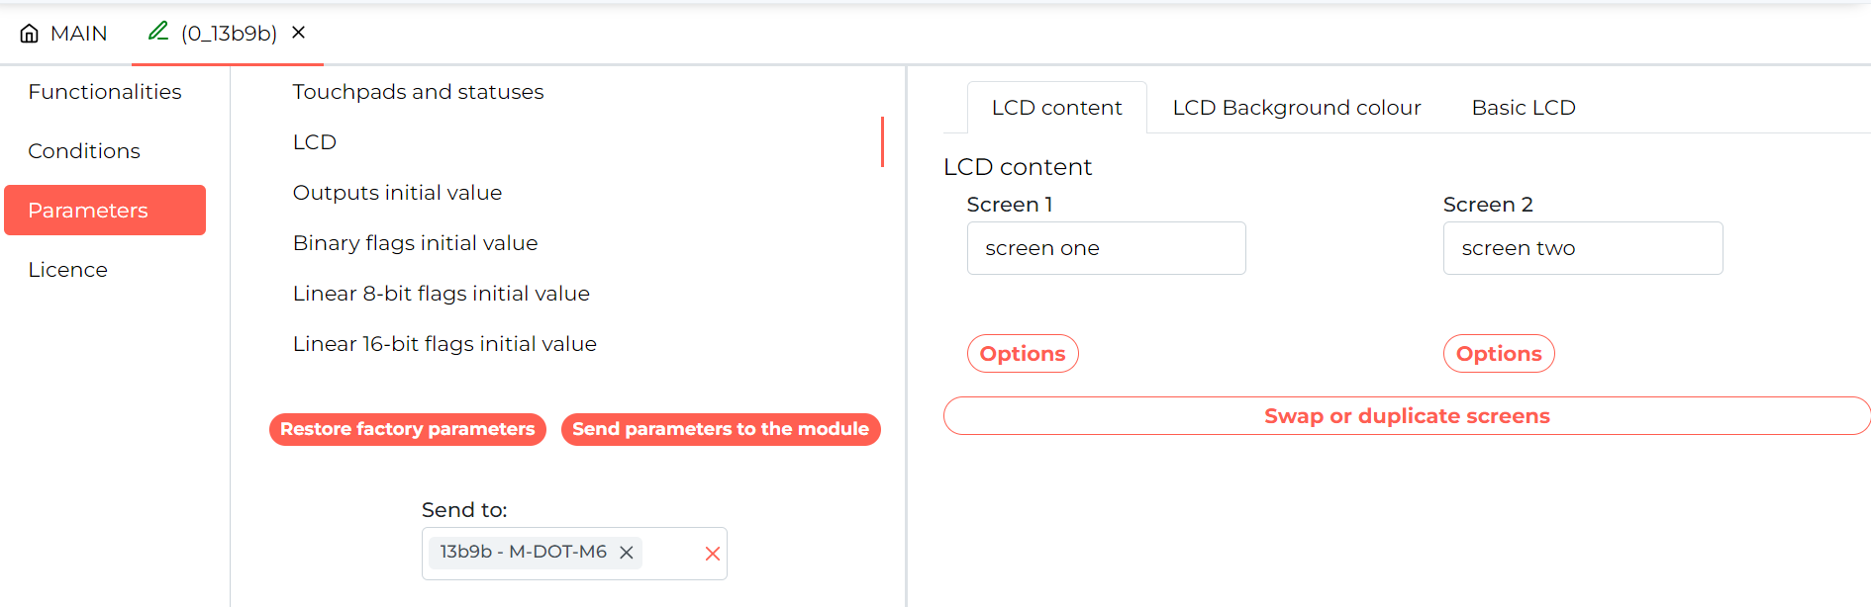The height and width of the screenshot is (607, 1871).
Task: Open the Conditions section
Action: pyautogui.click(x=84, y=151)
